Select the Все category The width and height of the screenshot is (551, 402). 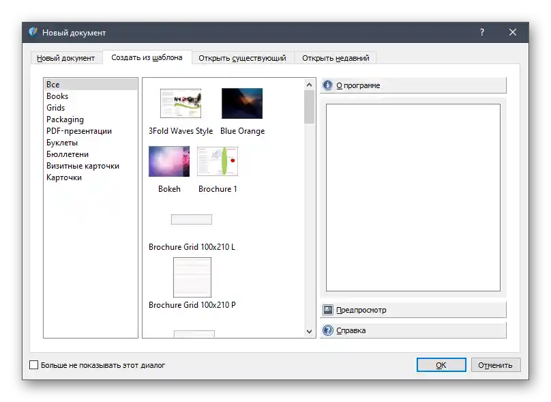click(x=90, y=85)
